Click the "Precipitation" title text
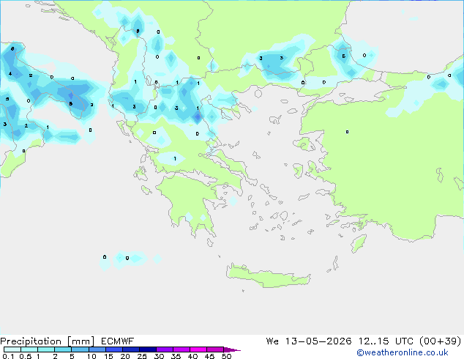Viewport: 464px width, 359px height. coord(31,341)
